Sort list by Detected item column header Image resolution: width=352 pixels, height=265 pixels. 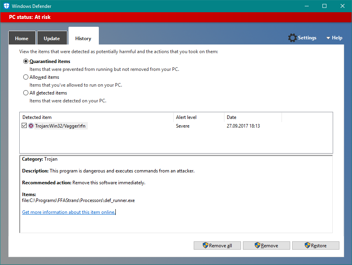(x=96, y=117)
